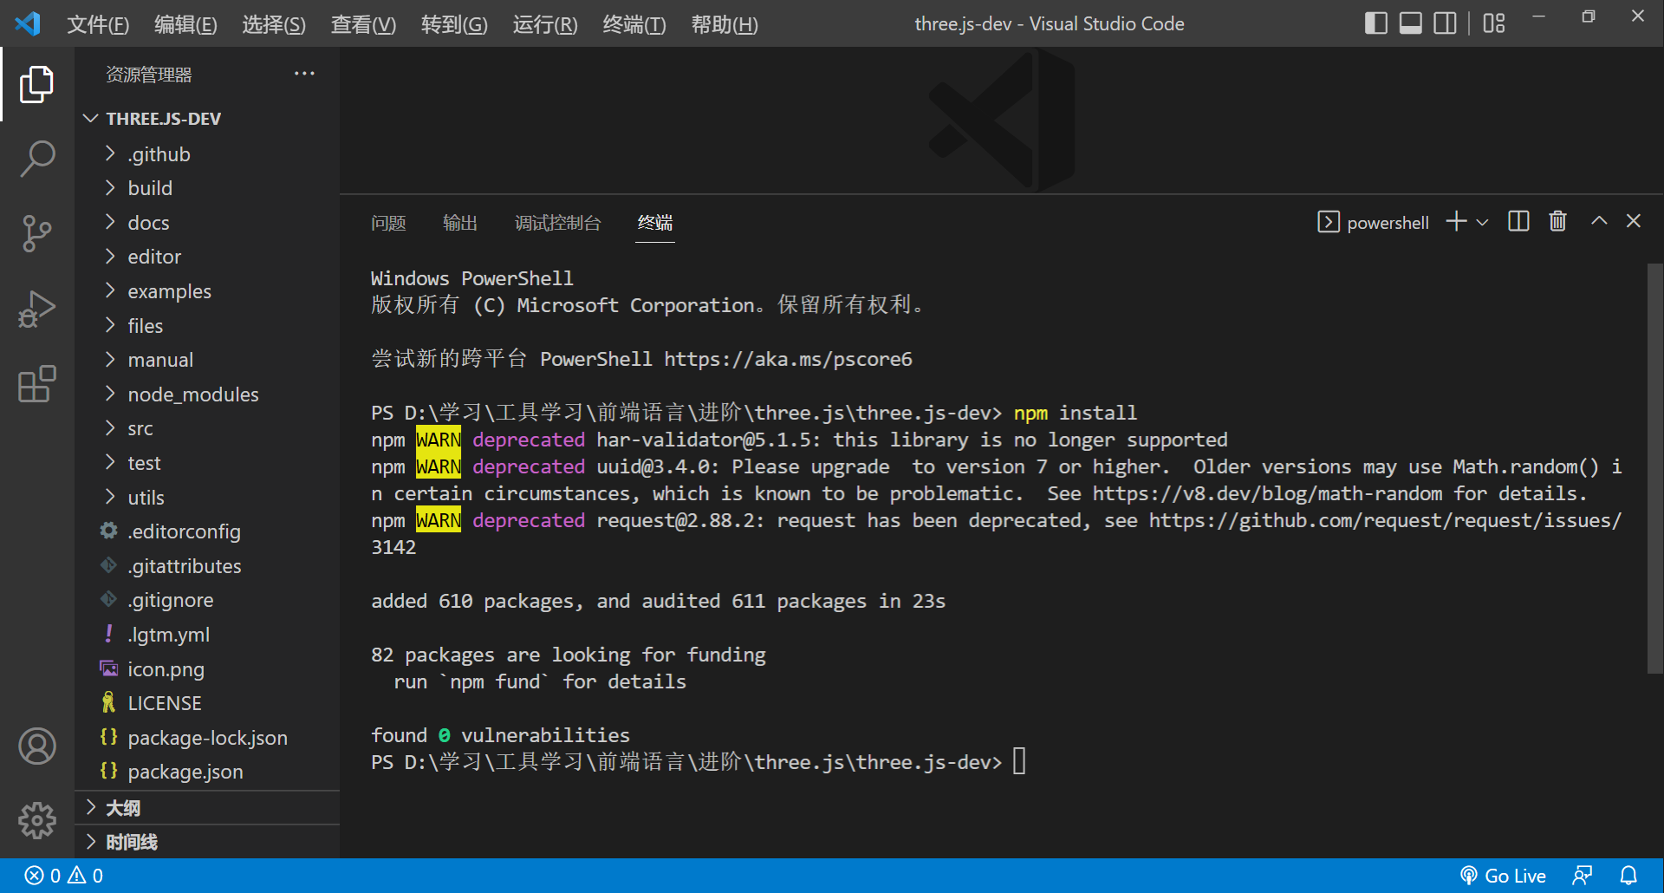The height and width of the screenshot is (893, 1664).
Task: Kill the terminal with the trash icon
Action: point(1557,222)
